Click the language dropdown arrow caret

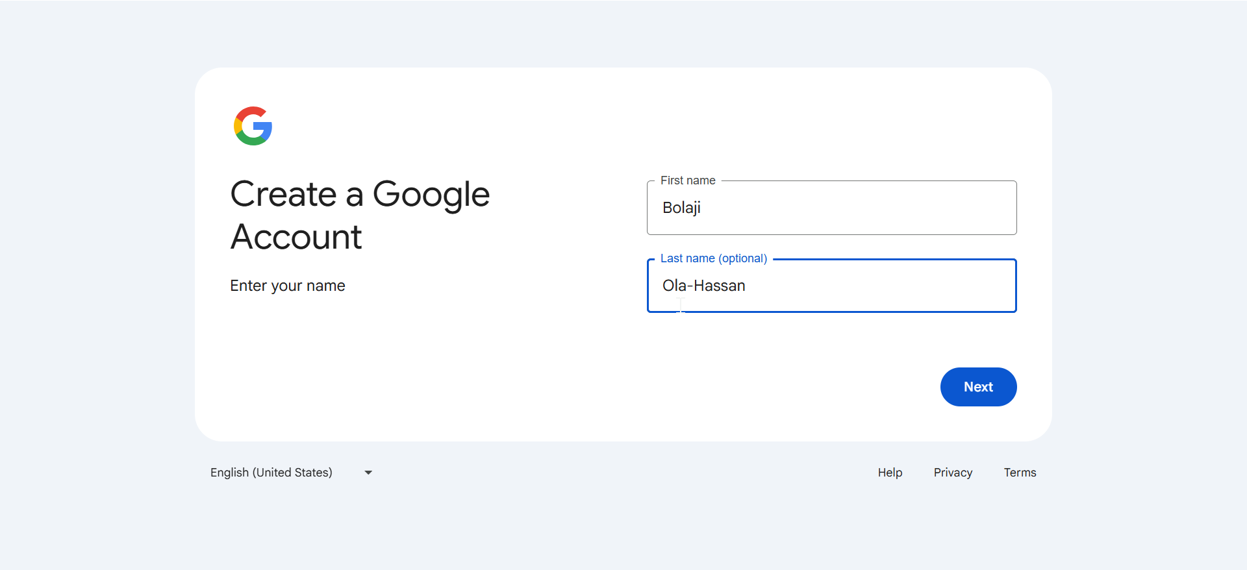click(x=368, y=473)
